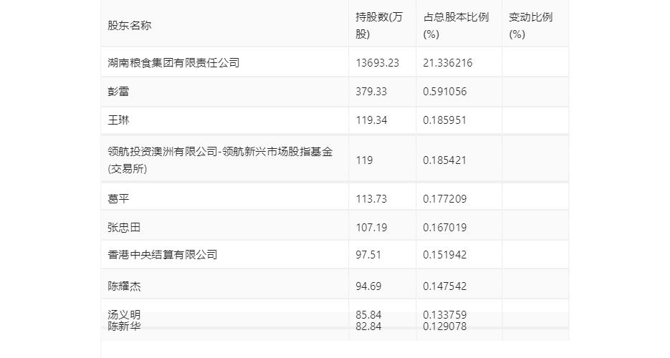Click the holding value 13693.23

378,63
